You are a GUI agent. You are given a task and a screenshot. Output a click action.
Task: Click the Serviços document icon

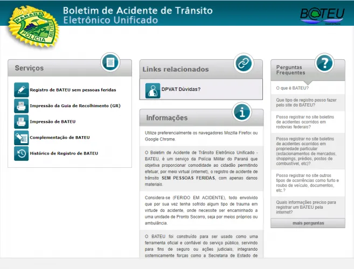click(x=110, y=62)
